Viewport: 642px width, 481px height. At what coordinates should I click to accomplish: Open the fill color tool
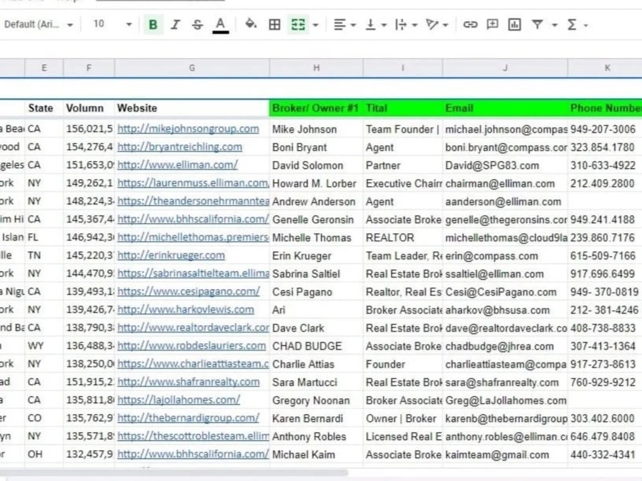pyautogui.click(x=252, y=24)
